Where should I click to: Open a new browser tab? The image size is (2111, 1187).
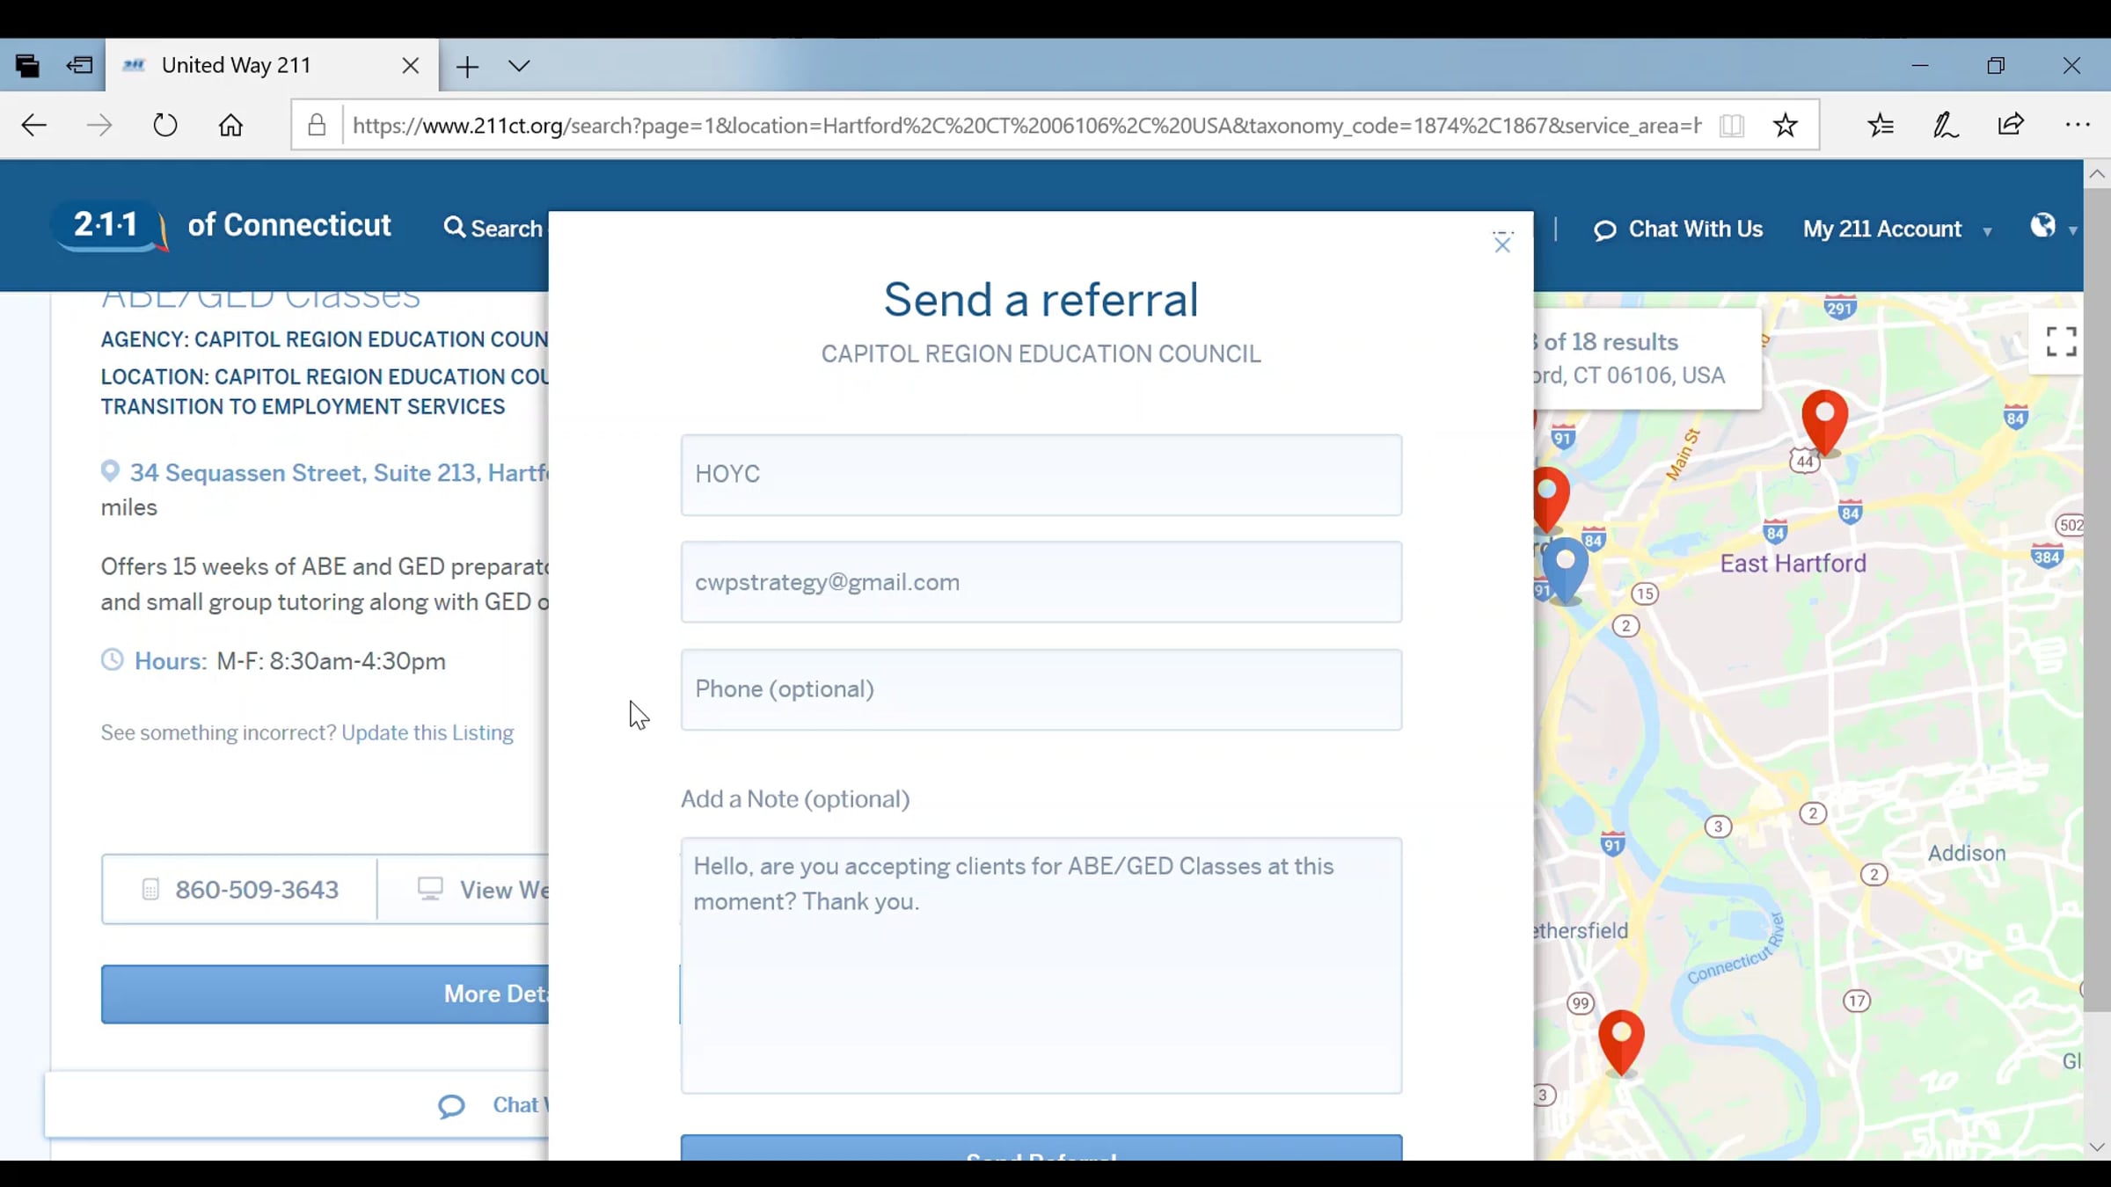(x=468, y=66)
